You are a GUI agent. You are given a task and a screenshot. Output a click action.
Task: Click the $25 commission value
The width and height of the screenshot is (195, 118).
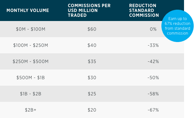coord(92,94)
